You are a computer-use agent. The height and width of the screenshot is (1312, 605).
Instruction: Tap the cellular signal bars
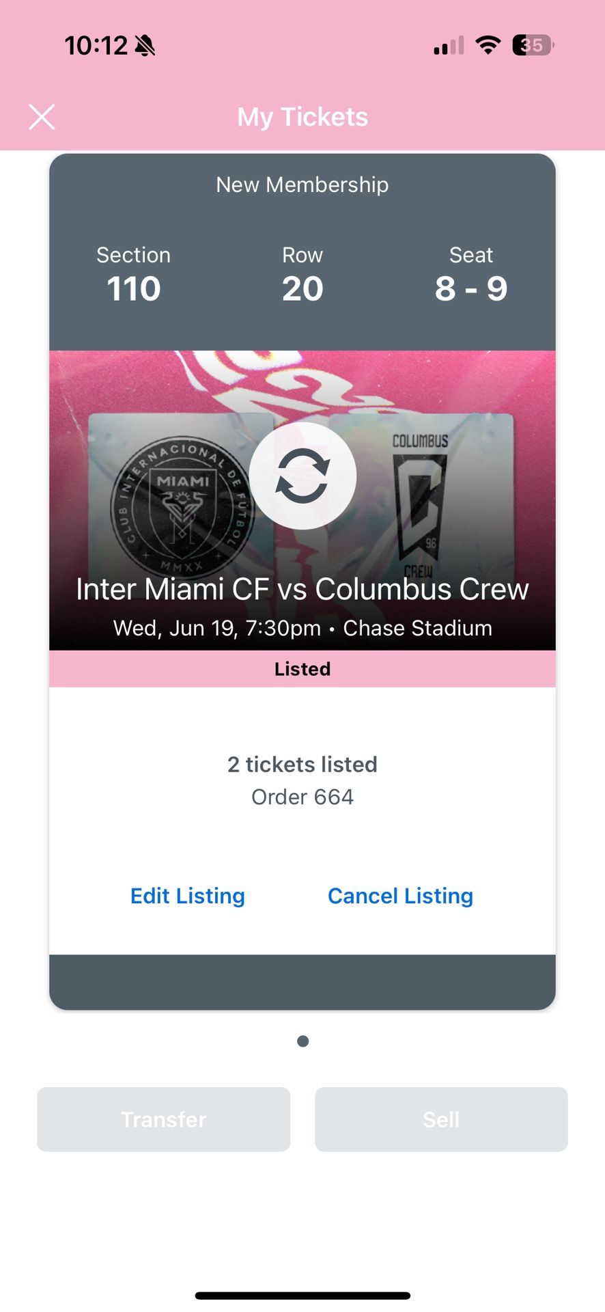coord(449,46)
